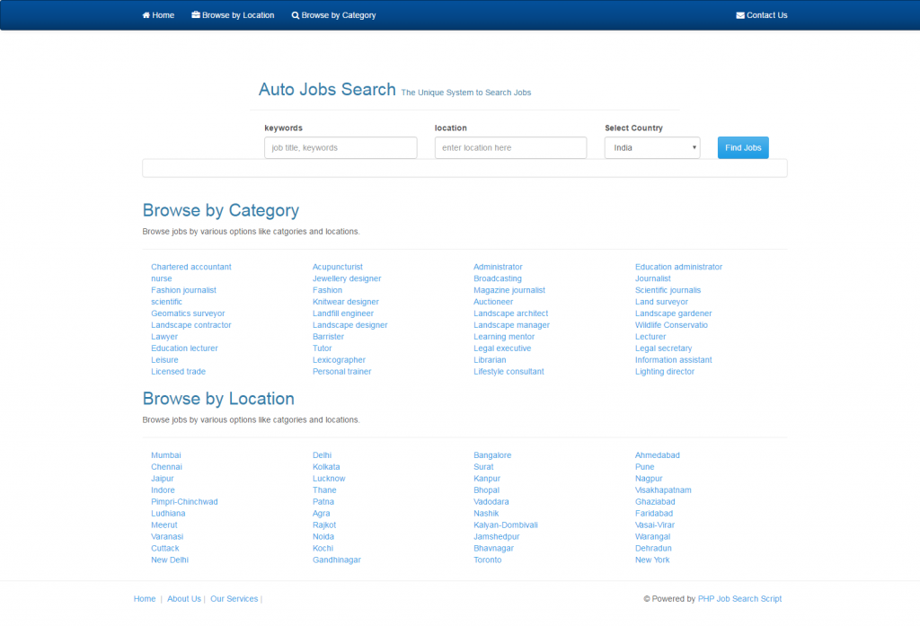Open the Contact Us menu item
The image size is (920, 626).
click(762, 15)
